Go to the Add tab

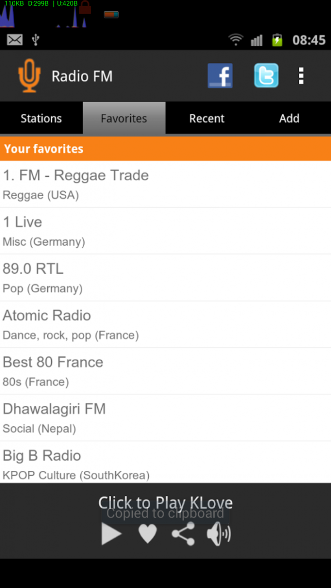(289, 118)
